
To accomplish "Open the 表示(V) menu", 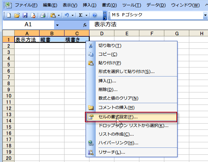I will [70, 5].
